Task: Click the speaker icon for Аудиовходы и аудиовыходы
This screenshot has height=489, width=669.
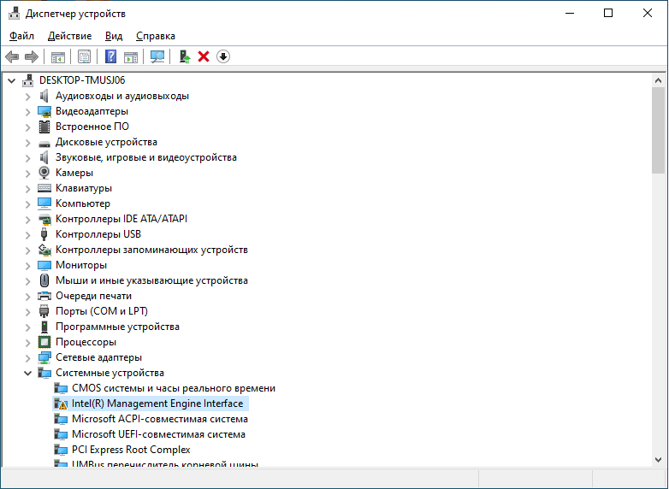Action: (44, 96)
